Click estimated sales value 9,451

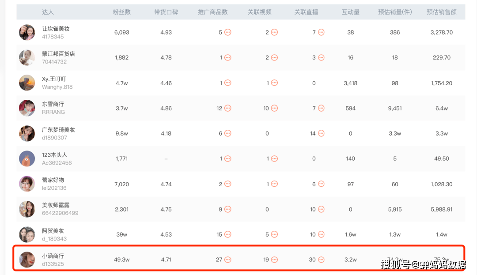395,108
